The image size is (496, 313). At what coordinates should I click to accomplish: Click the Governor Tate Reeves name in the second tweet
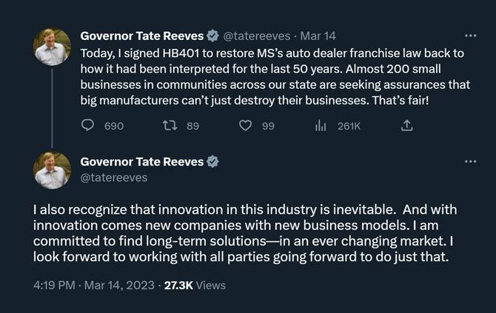click(x=142, y=161)
